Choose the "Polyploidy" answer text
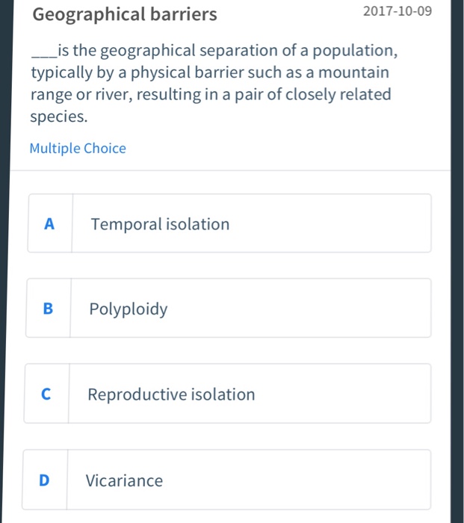The image size is (464, 523). click(129, 309)
